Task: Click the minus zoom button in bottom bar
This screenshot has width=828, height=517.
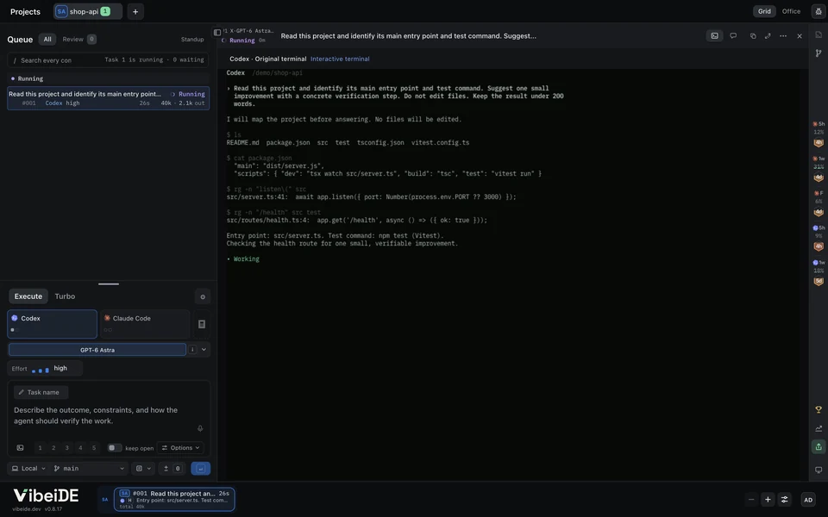Action: pos(751,500)
